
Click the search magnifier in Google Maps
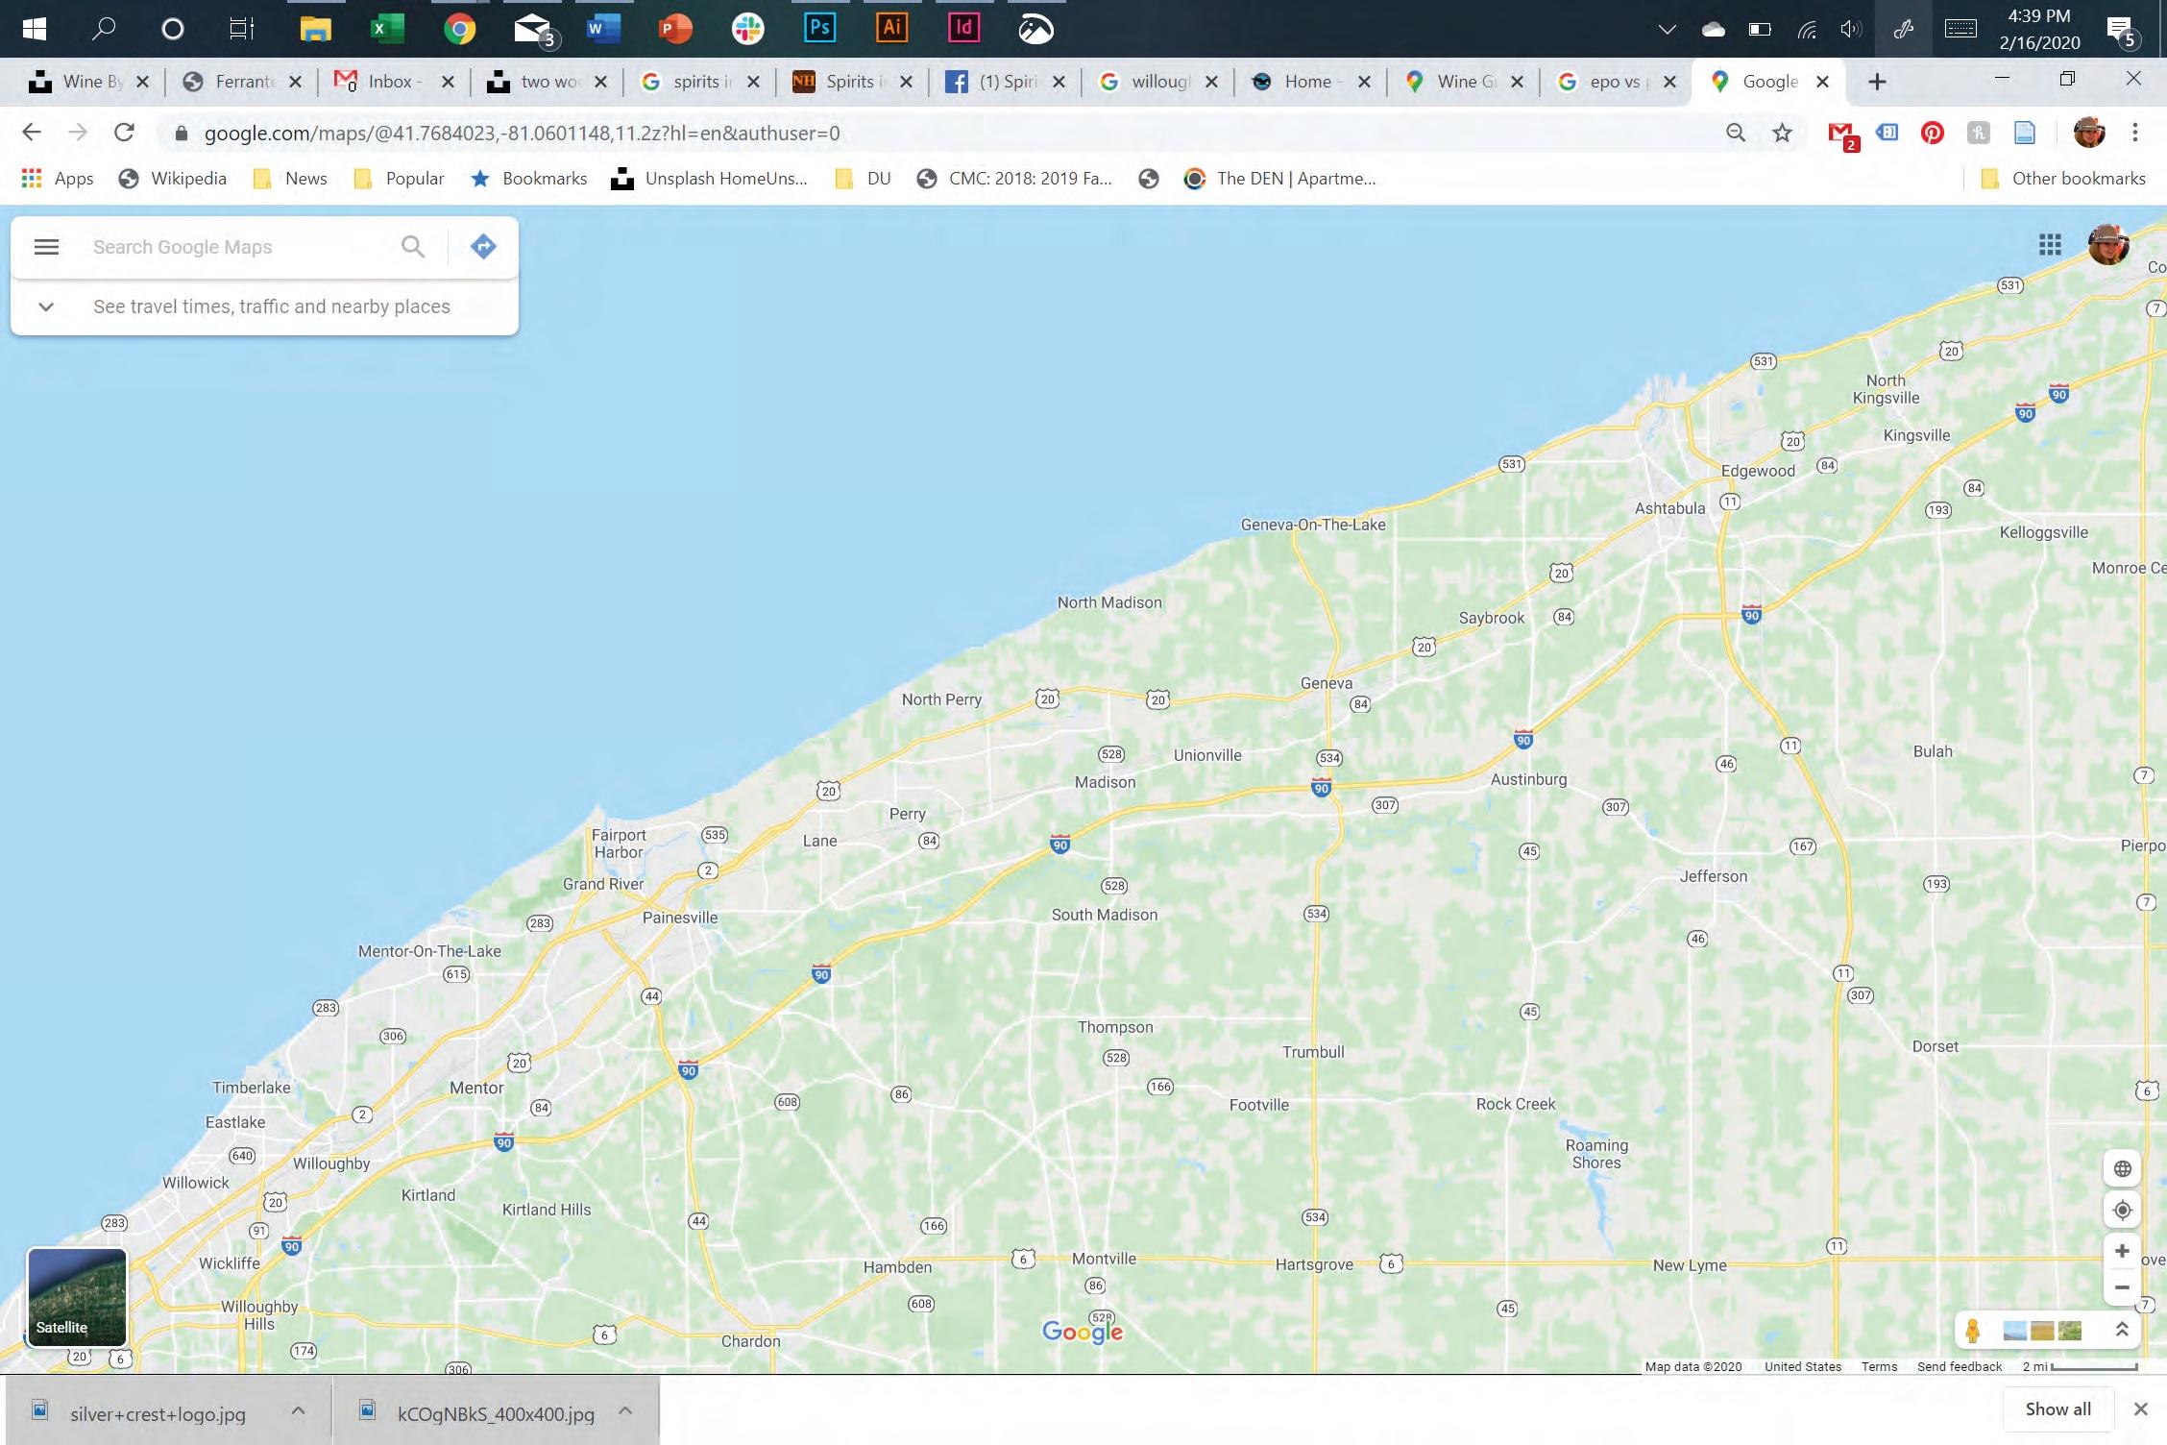pos(413,247)
